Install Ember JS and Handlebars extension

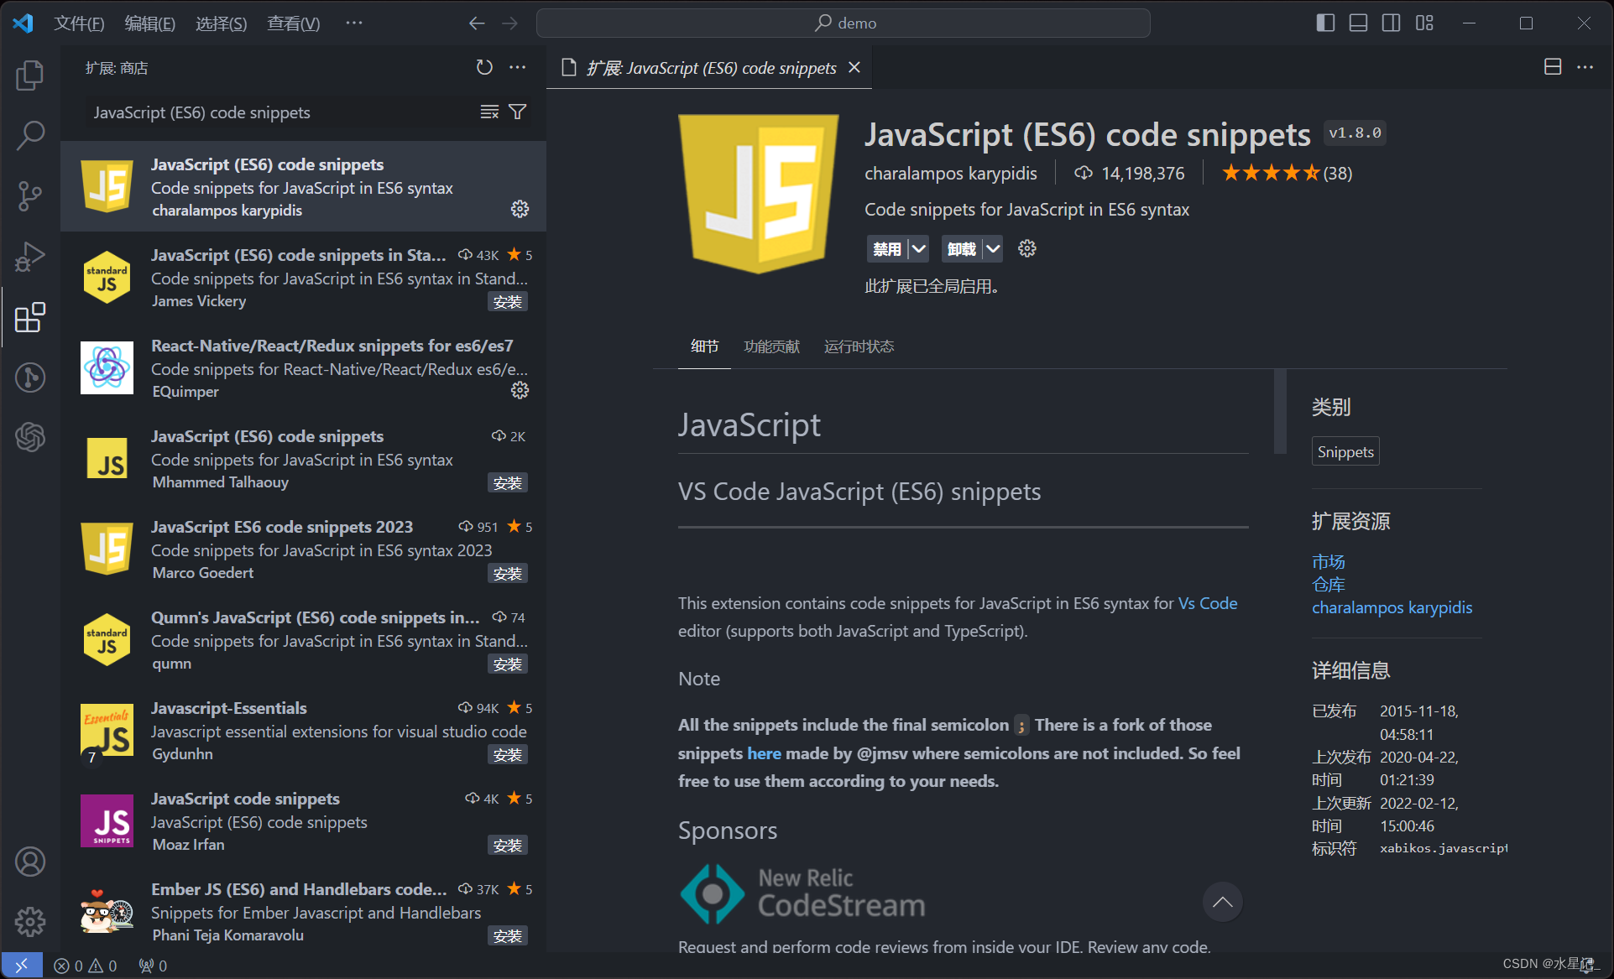pos(508,936)
